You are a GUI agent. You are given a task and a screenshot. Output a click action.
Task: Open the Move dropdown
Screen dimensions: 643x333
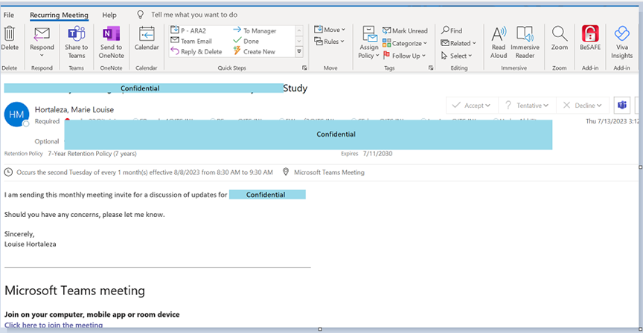pyautogui.click(x=330, y=30)
